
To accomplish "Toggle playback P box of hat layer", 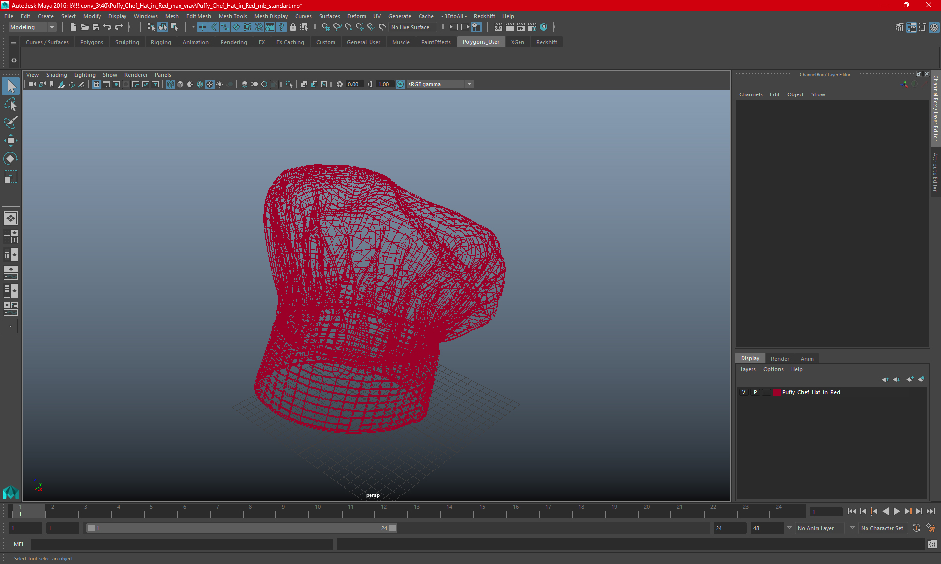I will (x=755, y=392).
